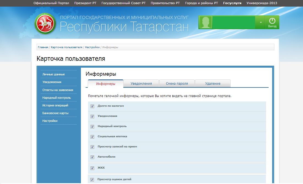Toggle the Автомобили informer checkbox
303x184 pixels.
92,157
